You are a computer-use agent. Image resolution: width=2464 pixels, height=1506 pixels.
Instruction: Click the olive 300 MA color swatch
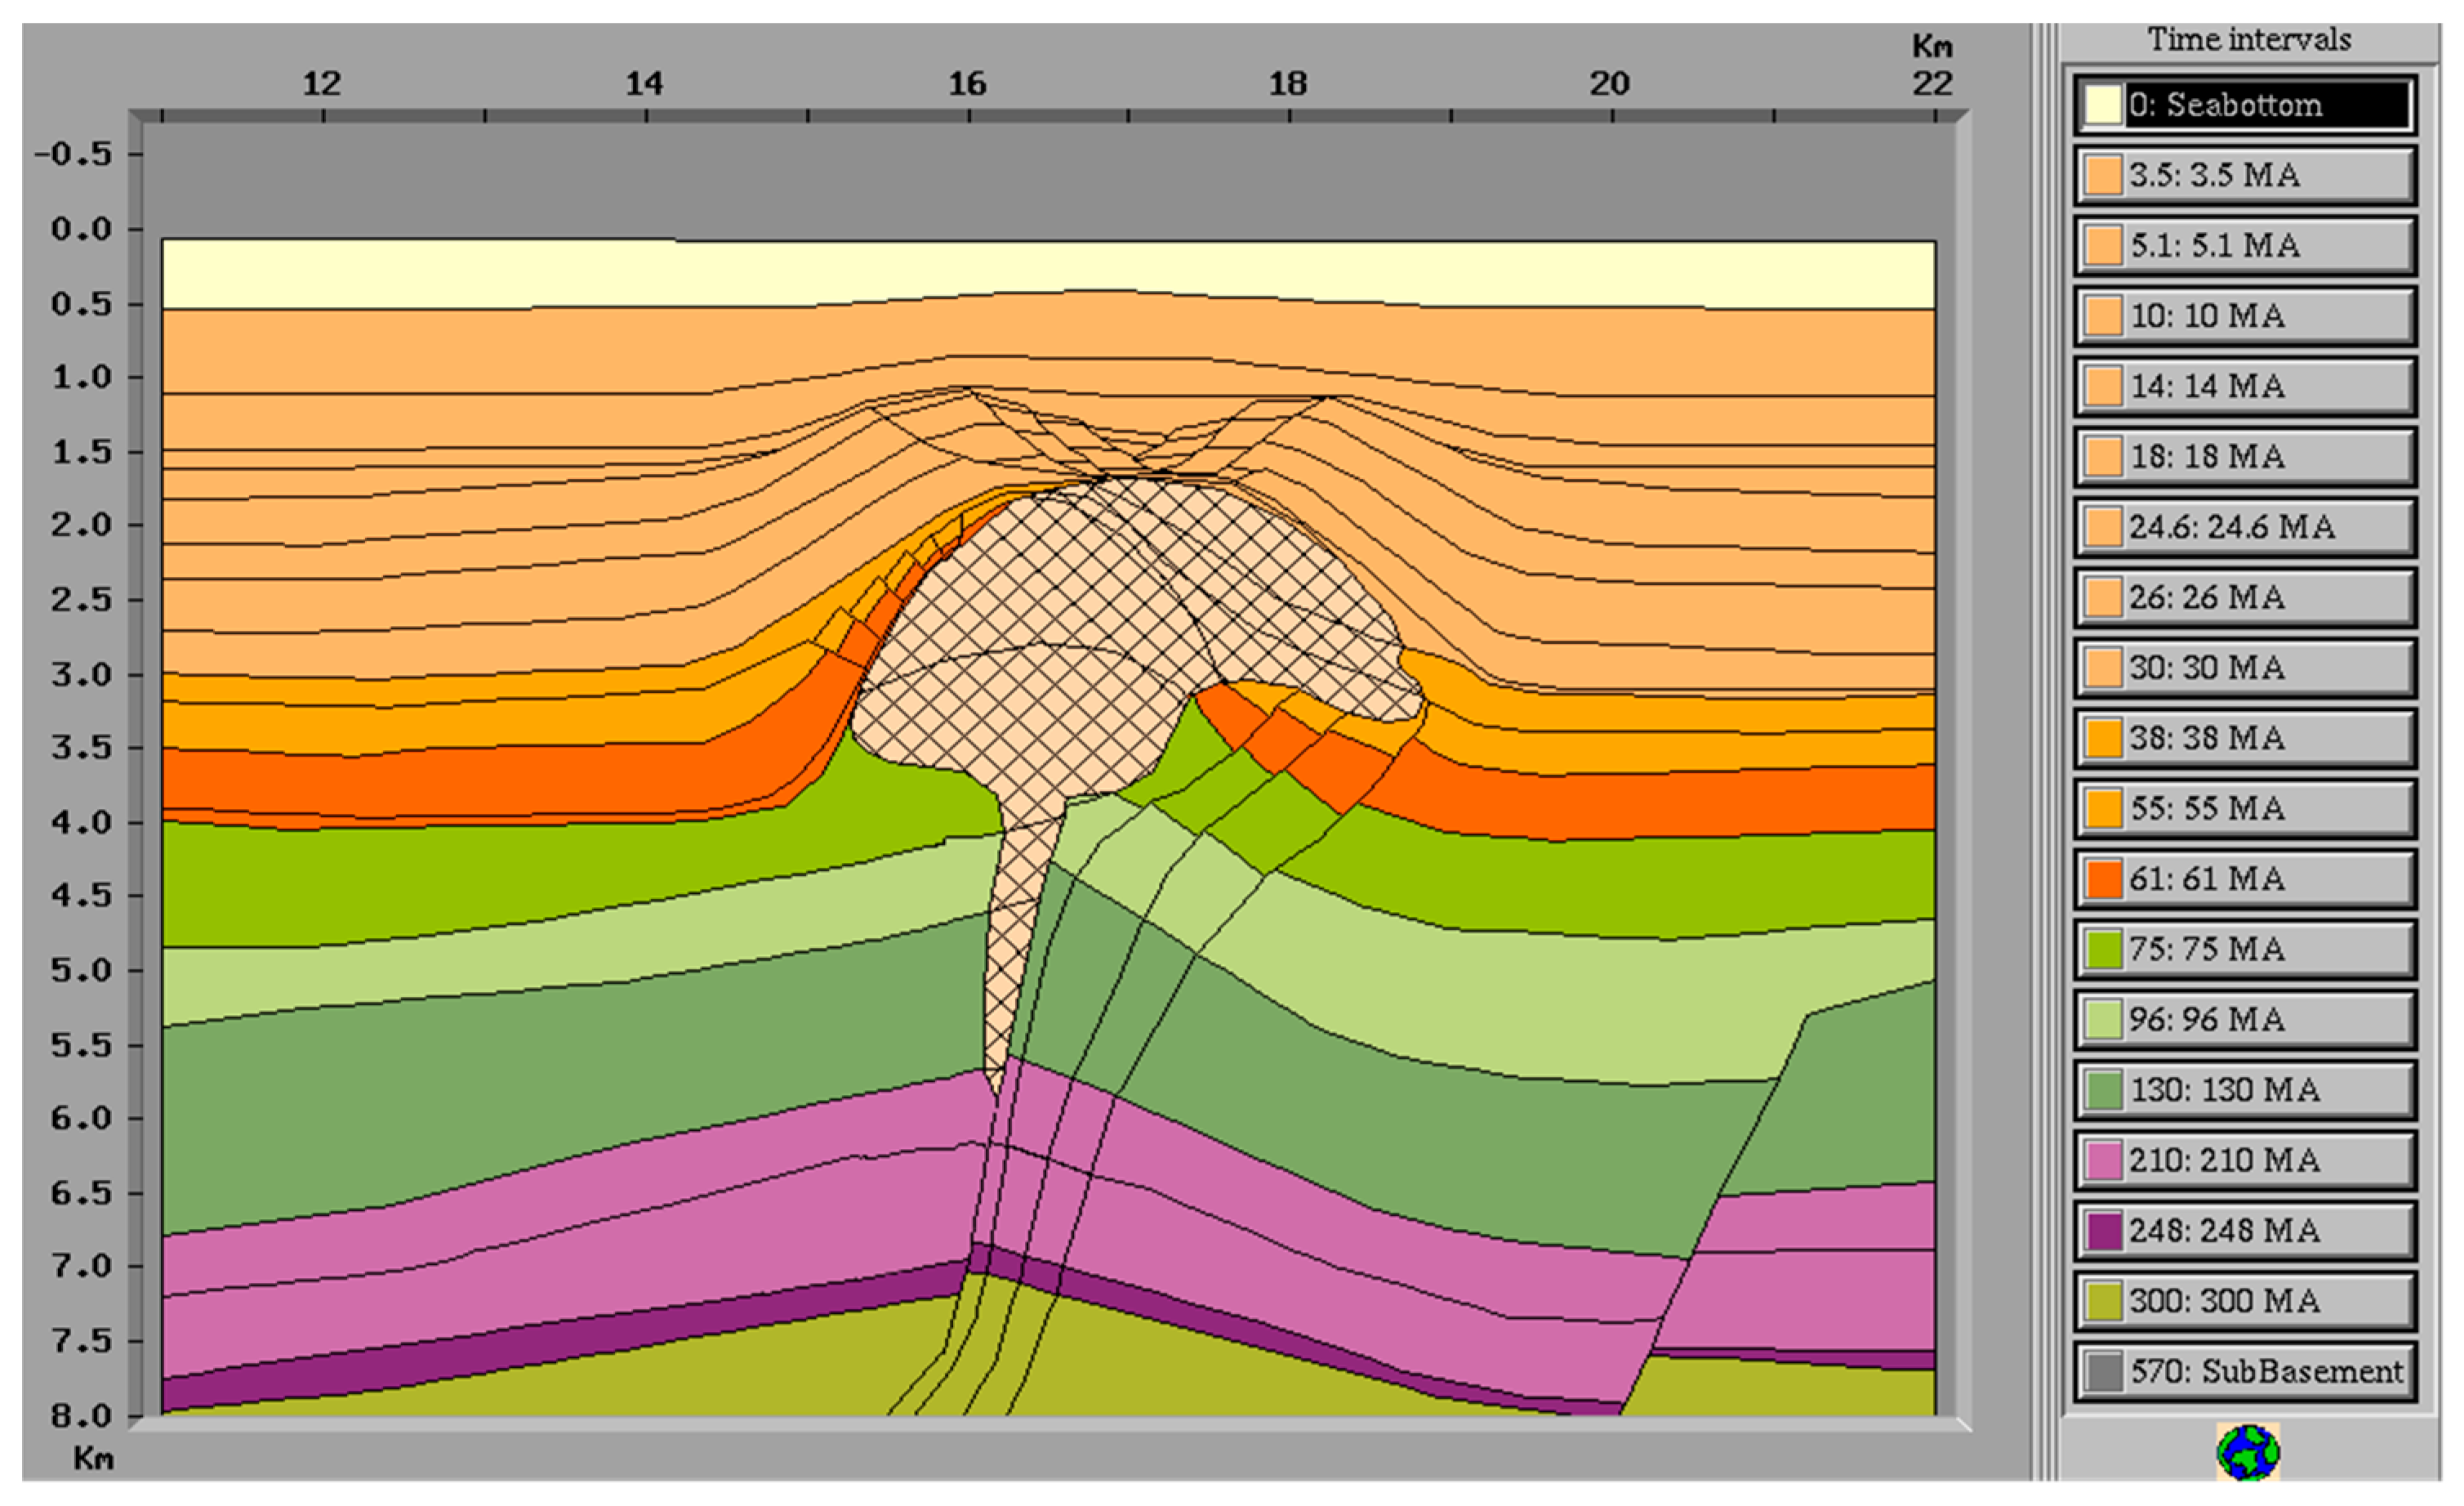click(x=2103, y=1301)
